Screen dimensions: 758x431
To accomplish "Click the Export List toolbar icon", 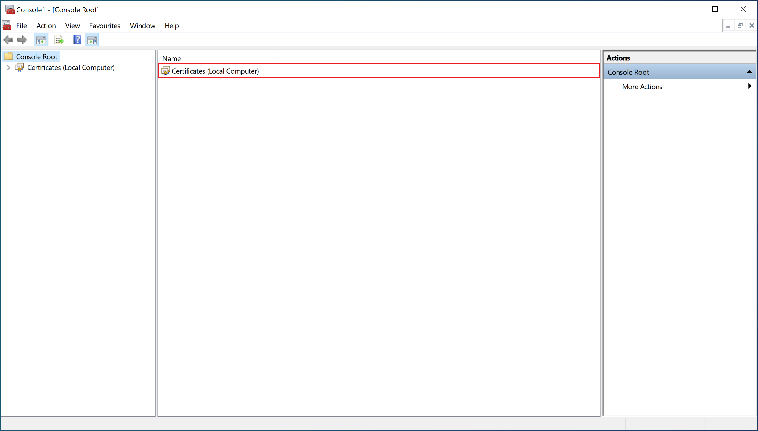I will point(59,40).
